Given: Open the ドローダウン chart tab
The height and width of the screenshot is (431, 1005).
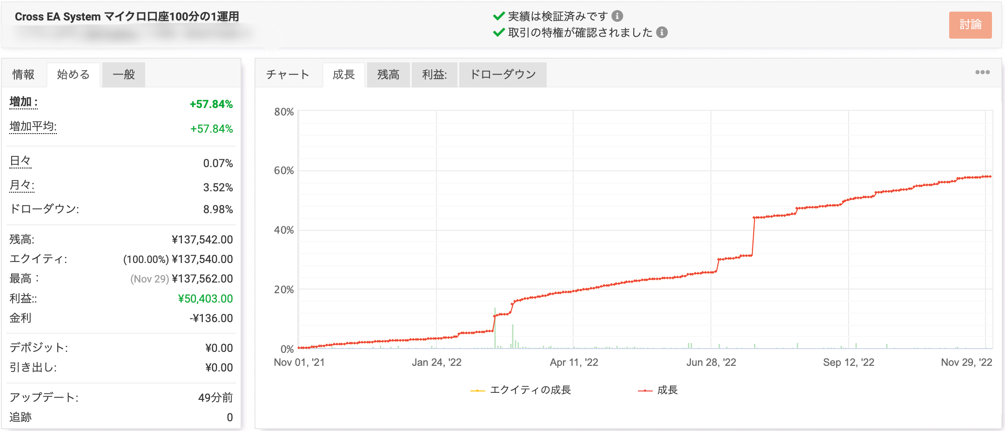Looking at the screenshot, I should [x=503, y=74].
